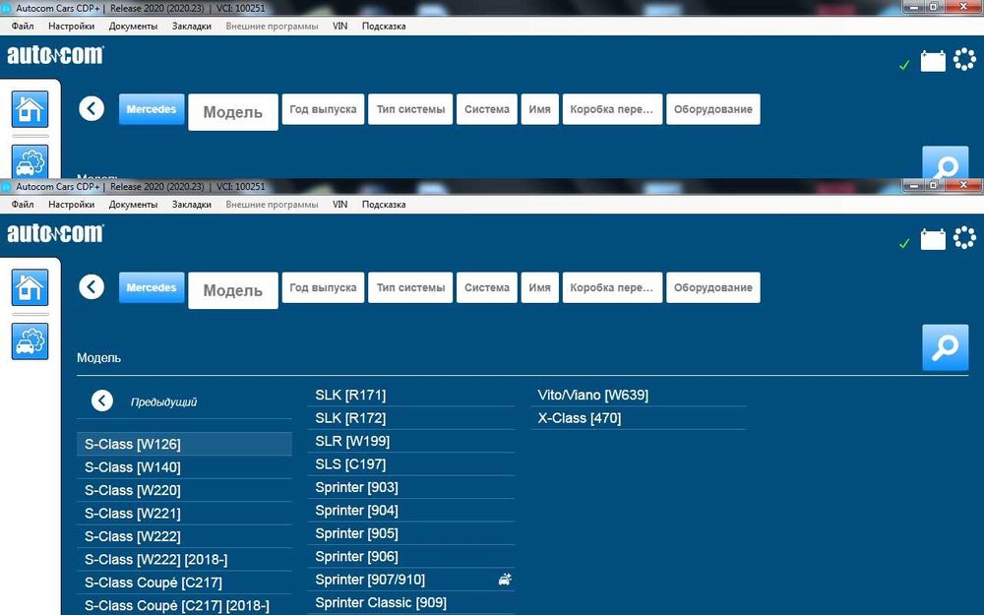Click the Предыдущий label to go back
Screen dimensions: 984x615
[163, 402]
